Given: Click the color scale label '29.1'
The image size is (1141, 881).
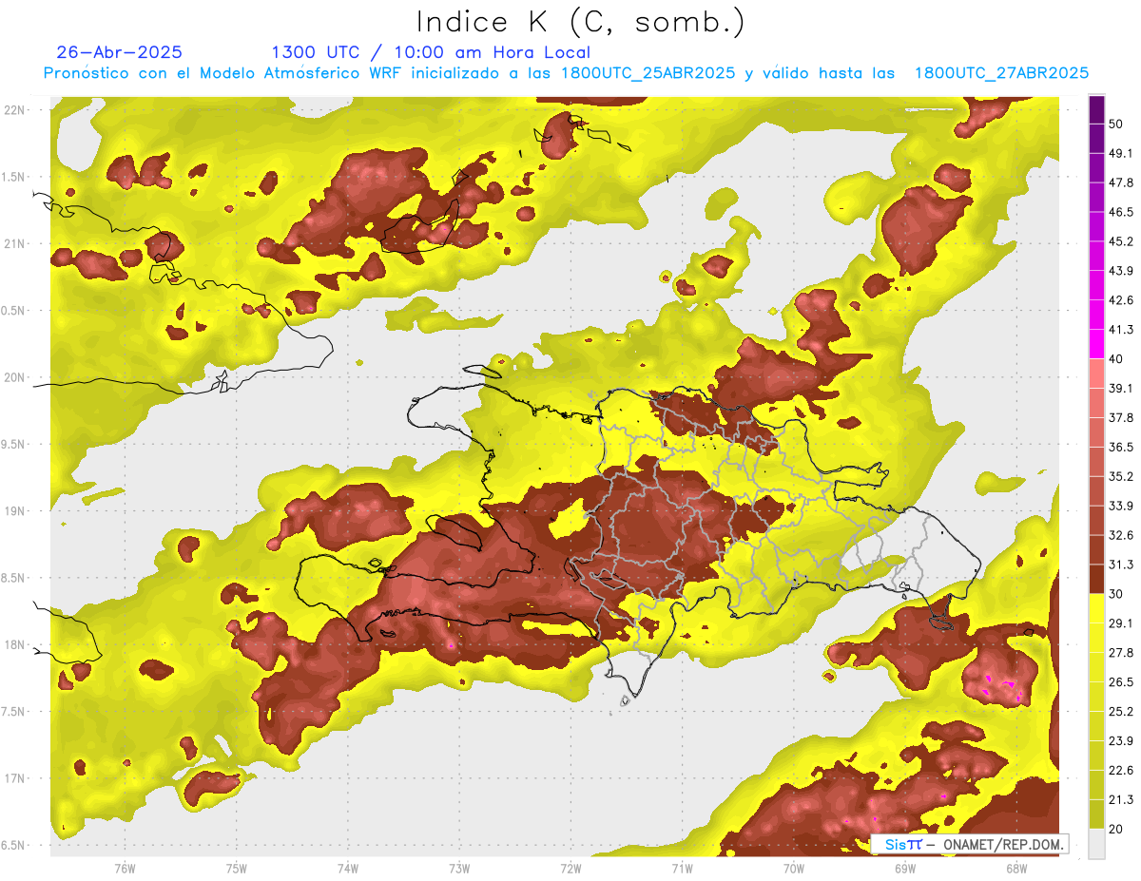Looking at the screenshot, I should 1120,623.
